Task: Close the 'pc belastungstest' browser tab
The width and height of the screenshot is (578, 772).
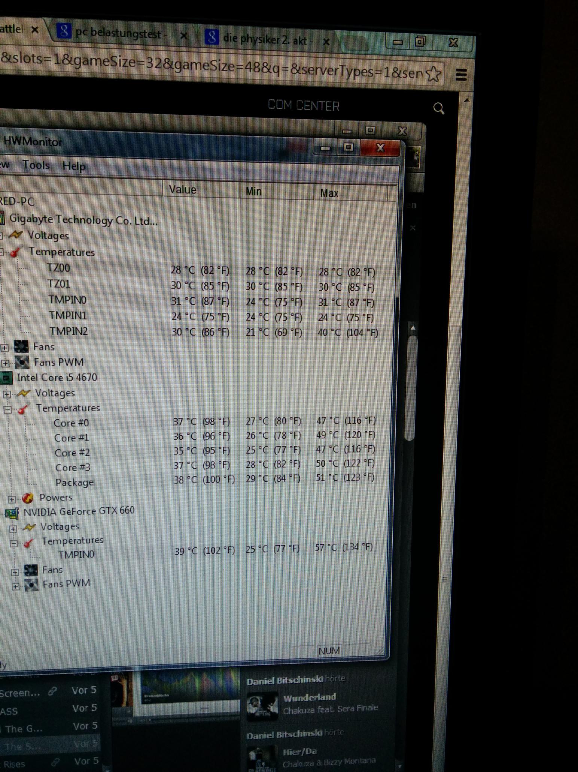Action: point(183,36)
